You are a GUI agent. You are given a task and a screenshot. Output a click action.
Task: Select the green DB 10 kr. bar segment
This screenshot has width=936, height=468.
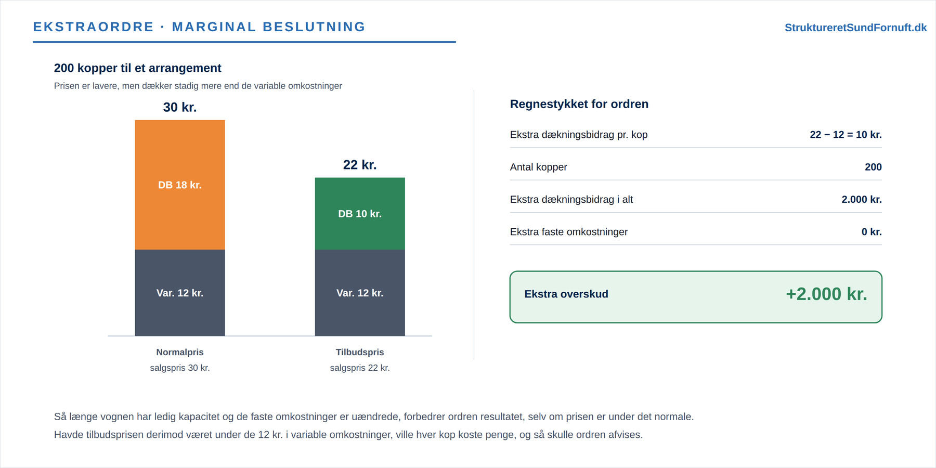[360, 214]
